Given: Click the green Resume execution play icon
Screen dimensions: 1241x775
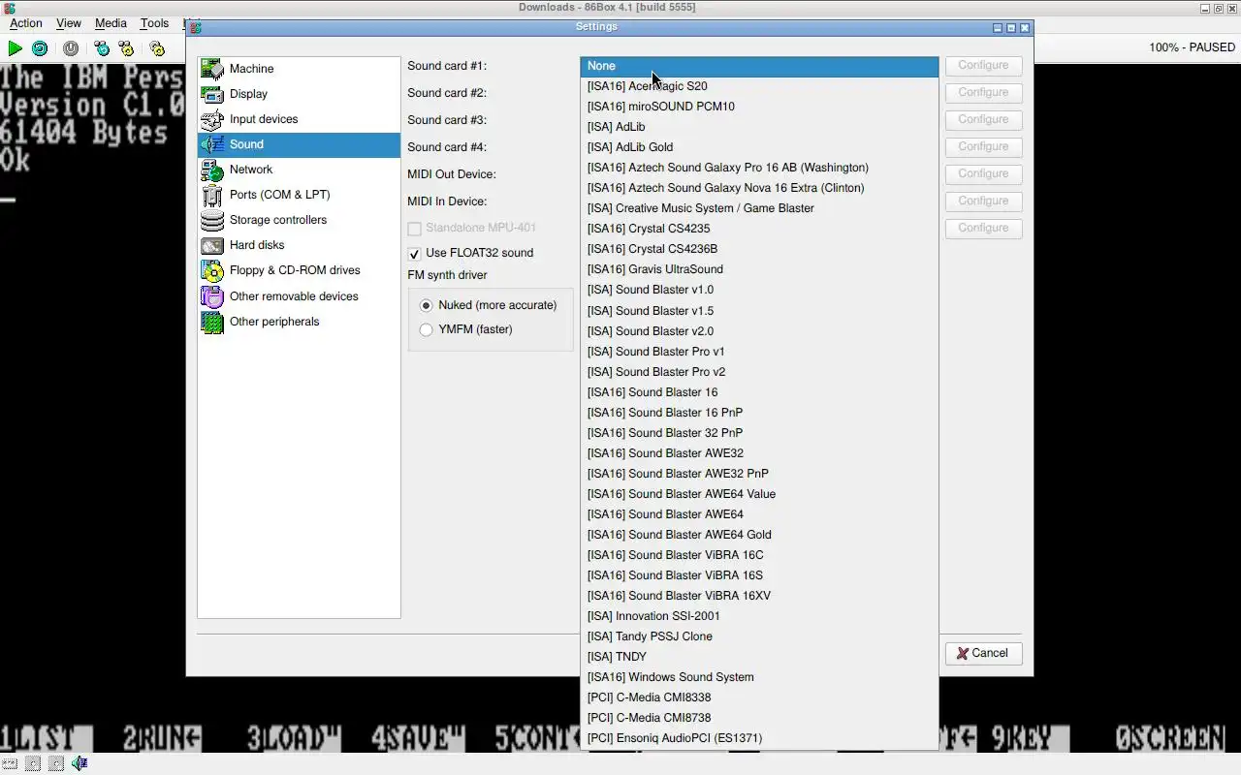Looking at the screenshot, I should tap(15, 47).
